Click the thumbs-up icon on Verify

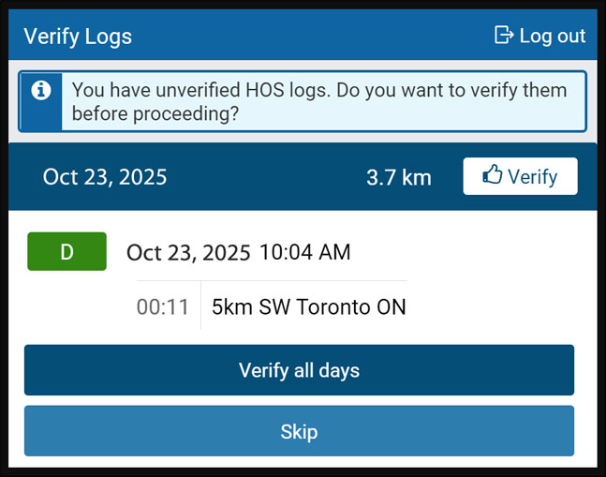pos(492,175)
